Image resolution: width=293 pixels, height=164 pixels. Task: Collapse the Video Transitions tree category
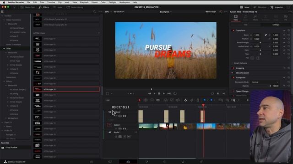click(x=4, y=20)
